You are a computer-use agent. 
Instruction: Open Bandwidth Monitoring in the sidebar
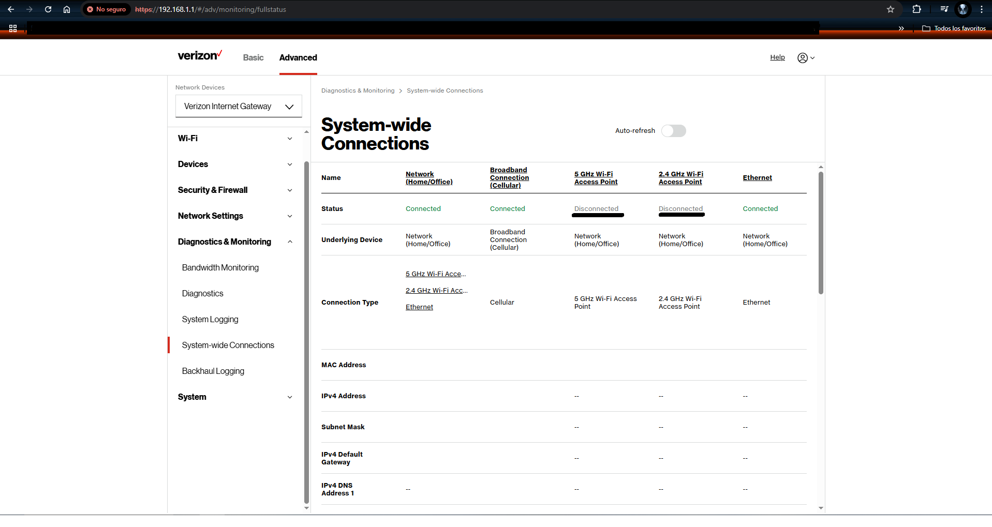[x=220, y=268]
